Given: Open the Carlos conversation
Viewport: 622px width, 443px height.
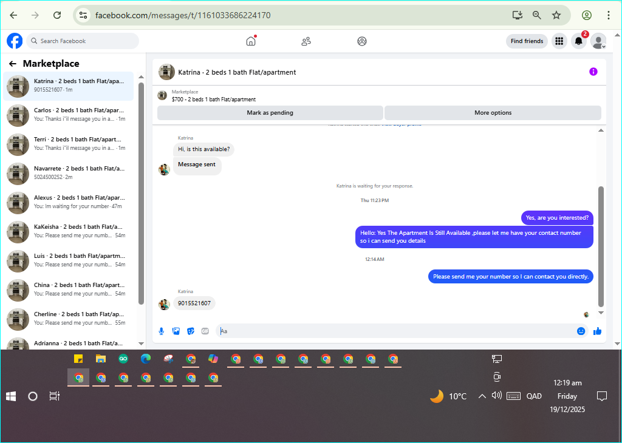Looking at the screenshot, I should click(68, 115).
